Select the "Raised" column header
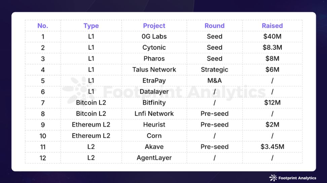This screenshot has height=183, width=327. pos(272,26)
